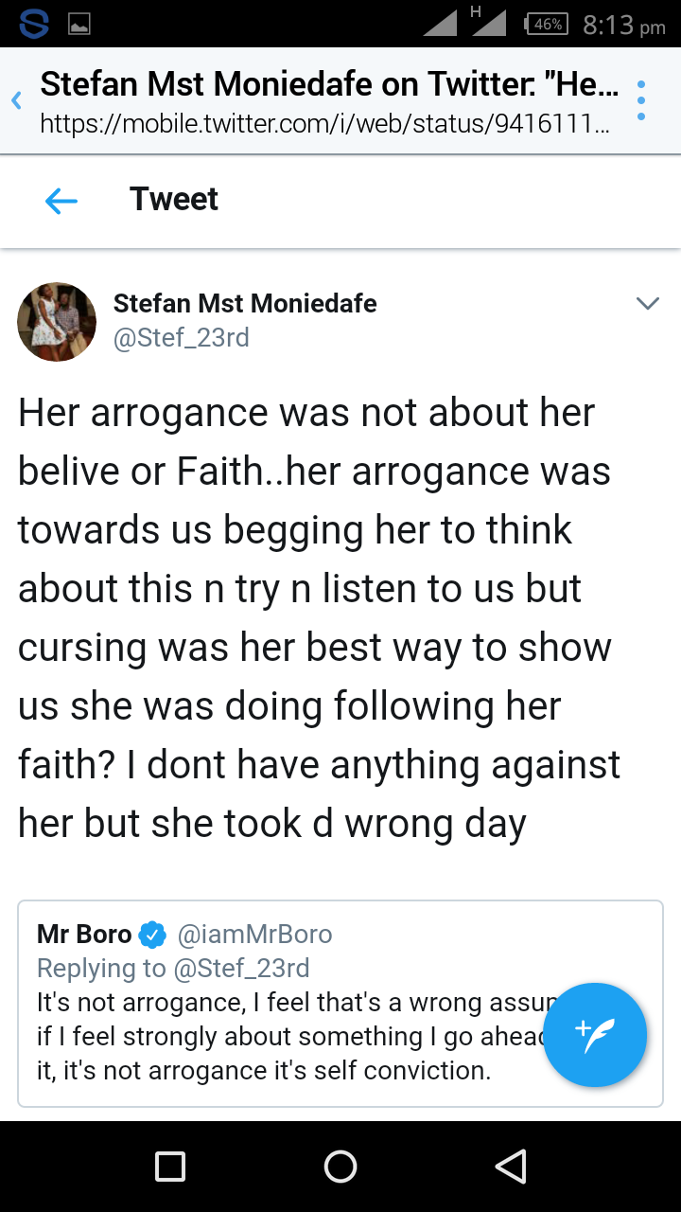Expand the tweet options down chevron

coord(648,304)
